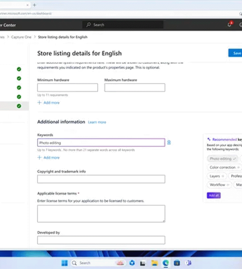Screen dimensions: 242x269
Task: Open the Windows Start menu
Action: click(x=65, y=263)
